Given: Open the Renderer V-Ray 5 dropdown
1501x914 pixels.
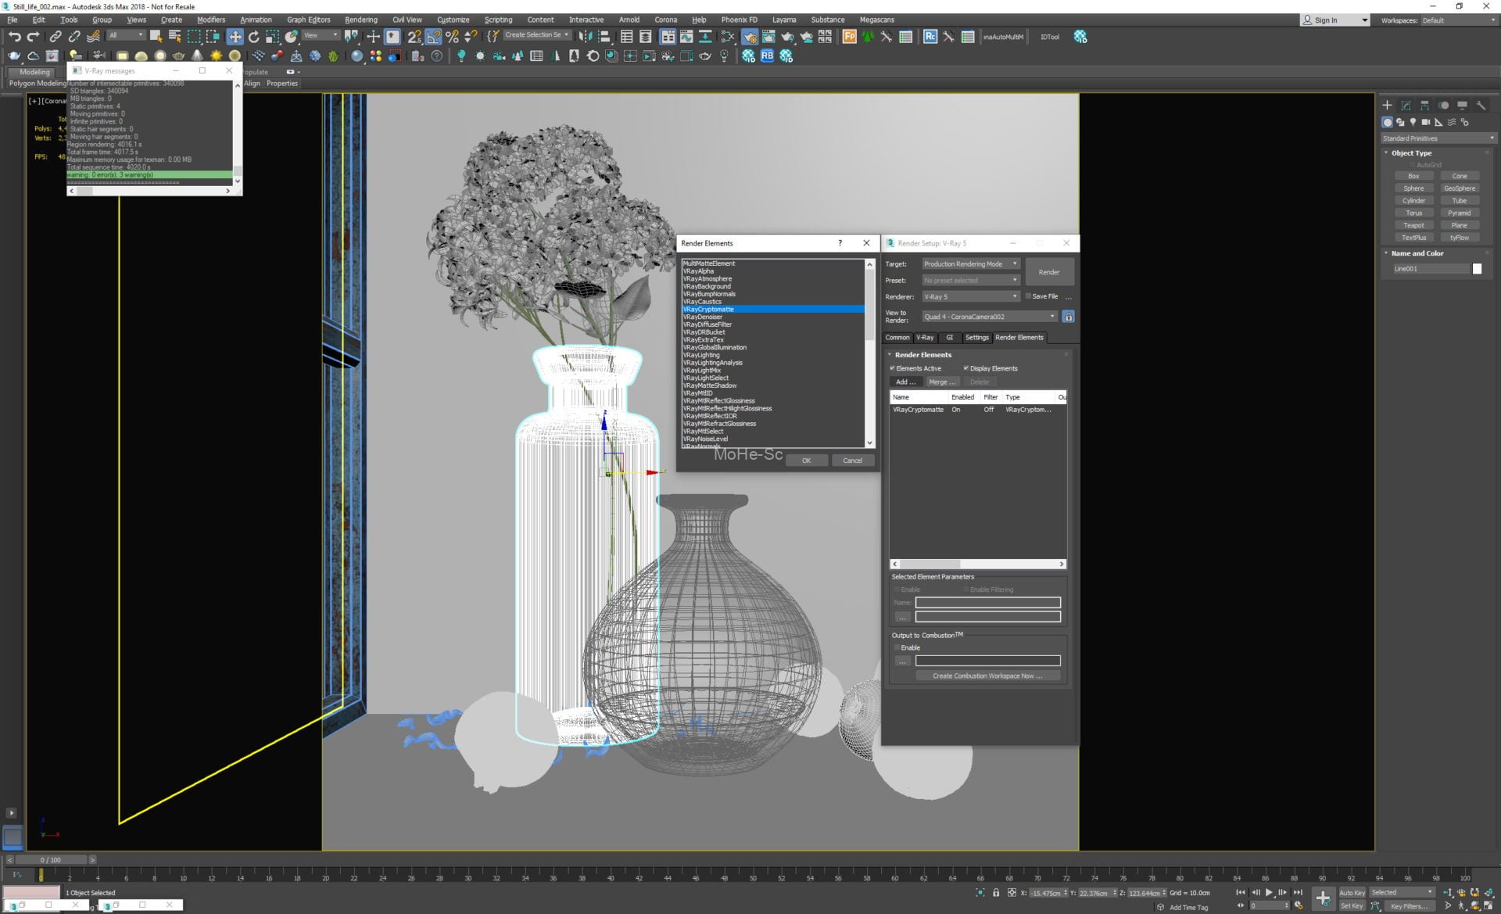Looking at the screenshot, I should coord(970,297).
